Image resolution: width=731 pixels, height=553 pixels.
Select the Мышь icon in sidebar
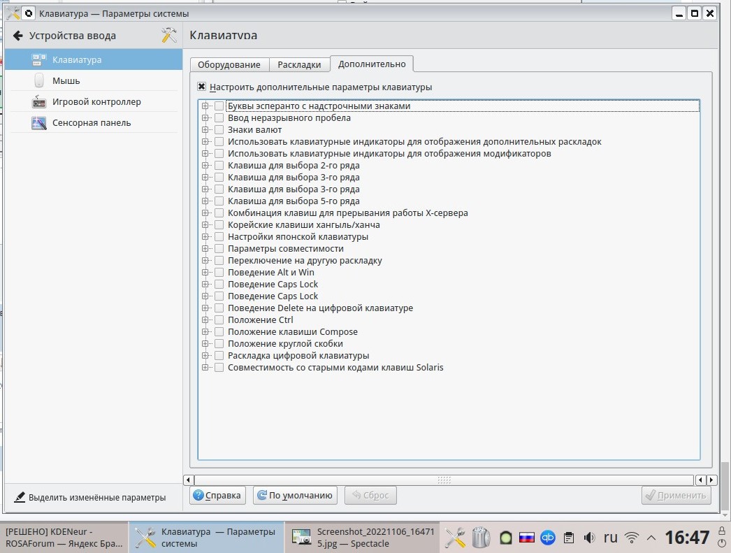coord(39,80)
